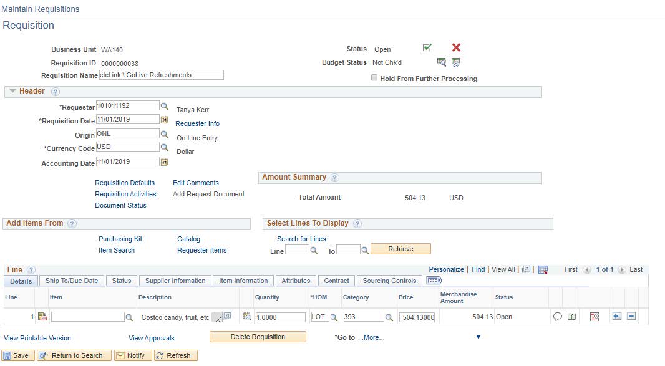Click the Delete Requisition button
665x366 pixels.
point(258,337)
